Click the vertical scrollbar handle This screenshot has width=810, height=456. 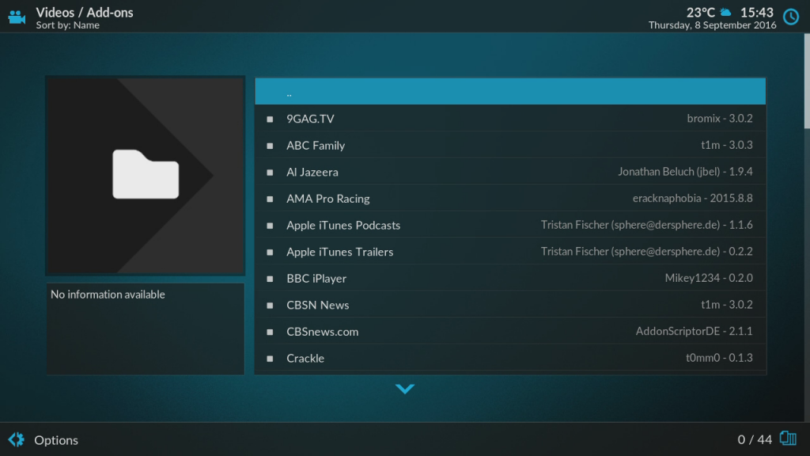(x=807, y=82)
